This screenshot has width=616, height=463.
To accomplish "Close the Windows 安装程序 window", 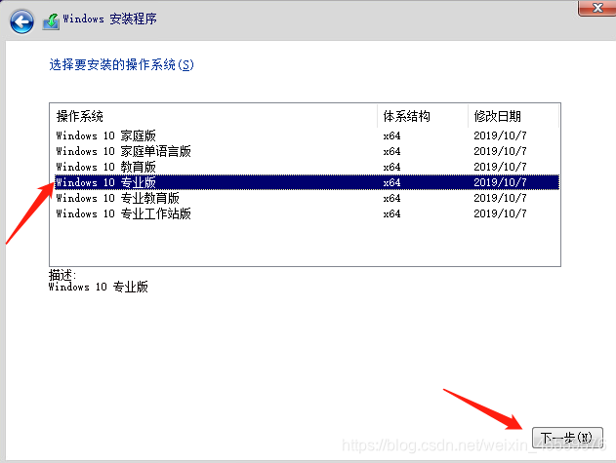I will (597, 8).
